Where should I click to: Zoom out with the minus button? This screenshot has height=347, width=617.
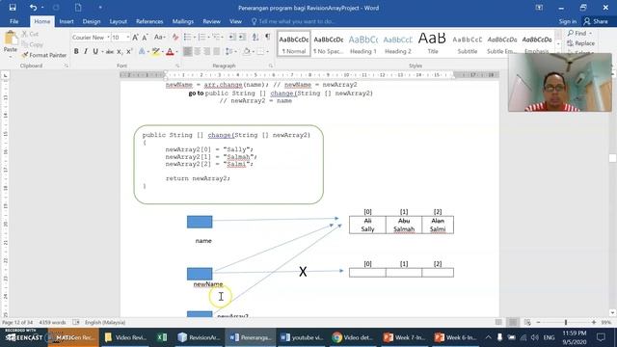click(x=538, y=322)
